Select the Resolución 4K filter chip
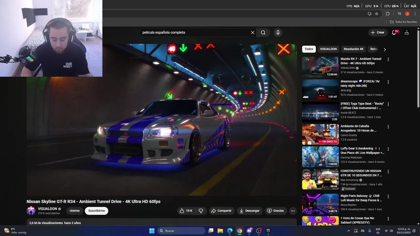This screenshot has height=236, width=420. pyautogui.click(x=353, y=49)
